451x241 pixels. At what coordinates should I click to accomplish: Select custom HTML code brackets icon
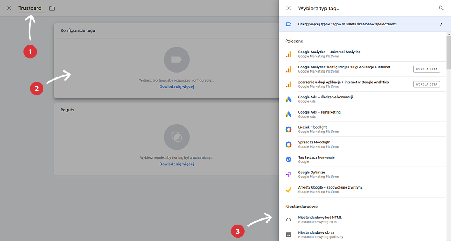(288, 220)
